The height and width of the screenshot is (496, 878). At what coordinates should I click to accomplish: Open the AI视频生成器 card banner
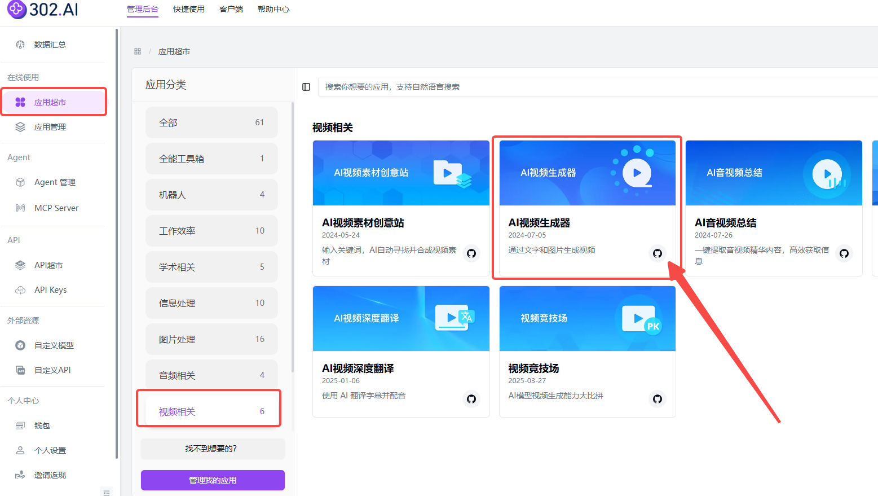point(588,173)
